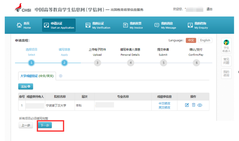Click step 6 circle for Confirm/Pay

click(x=197, y=63)
